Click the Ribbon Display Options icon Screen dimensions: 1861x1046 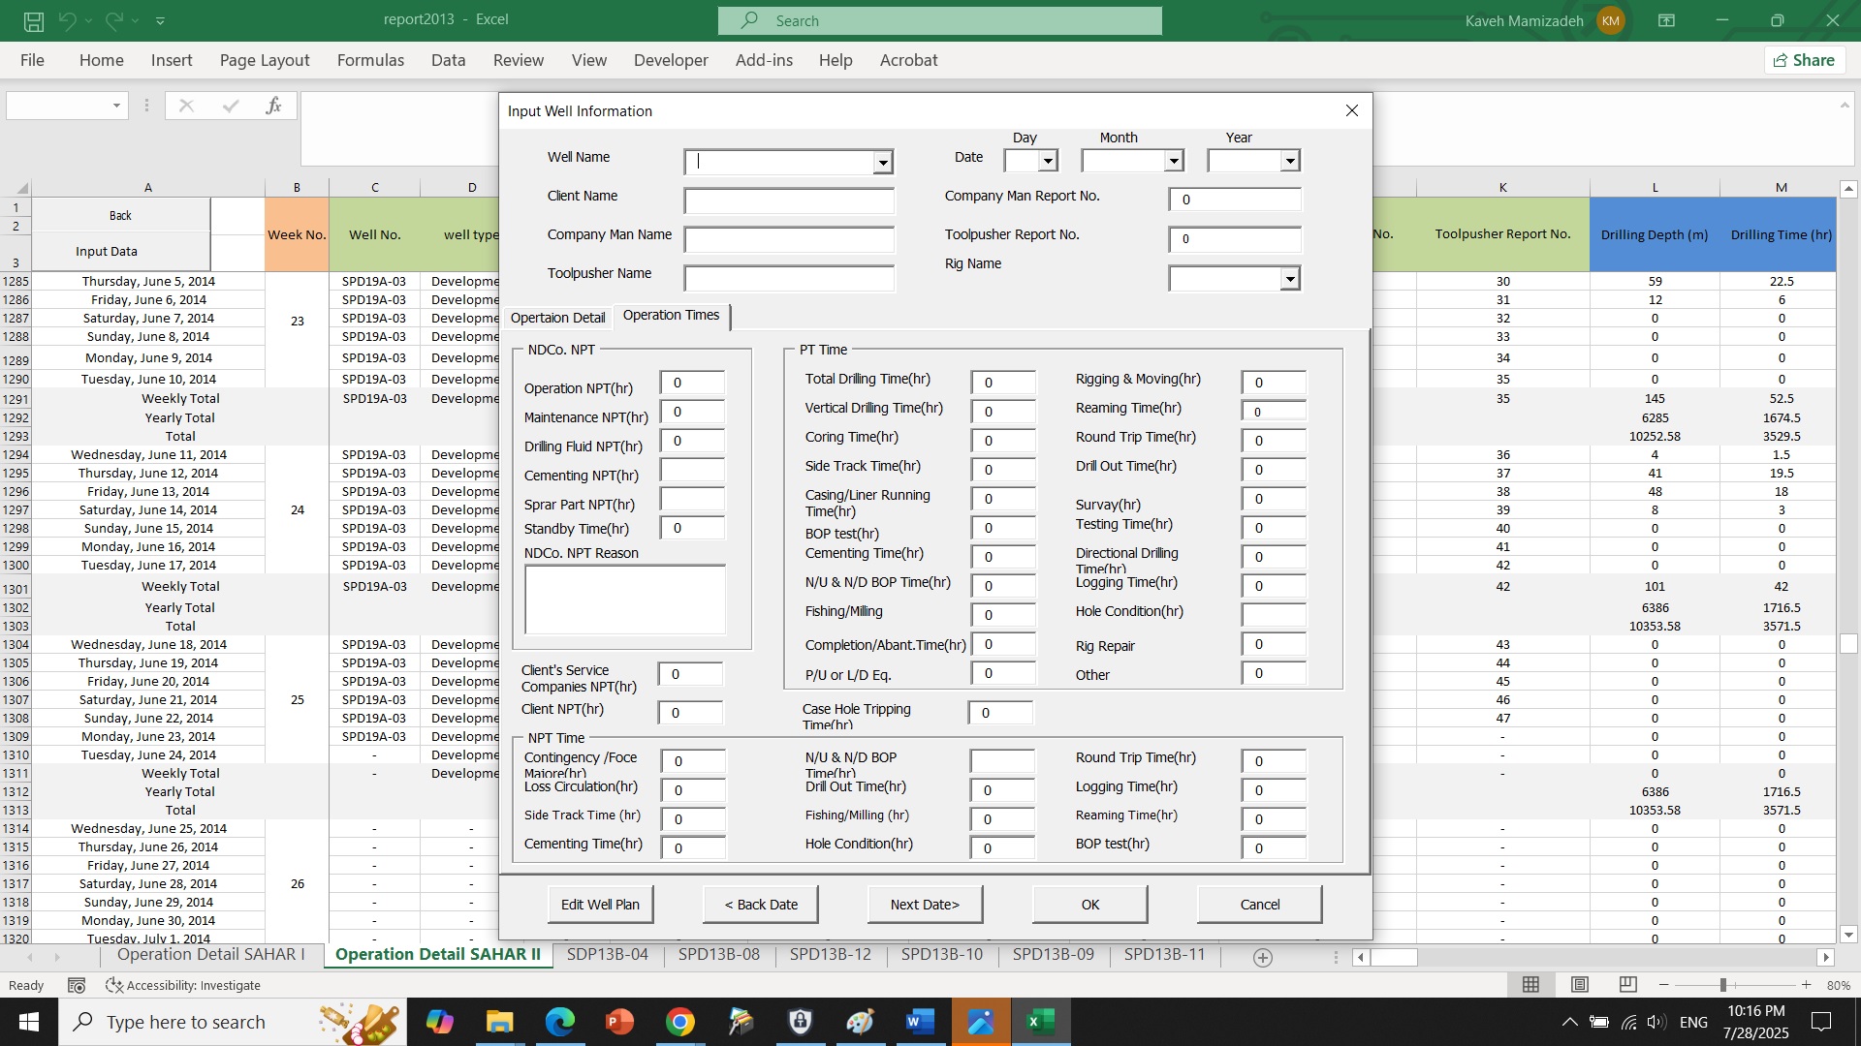click(x=1666, y=20)
